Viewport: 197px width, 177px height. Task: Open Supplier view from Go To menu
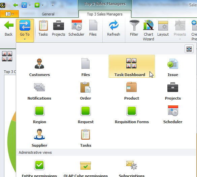(x=39, y=138)
